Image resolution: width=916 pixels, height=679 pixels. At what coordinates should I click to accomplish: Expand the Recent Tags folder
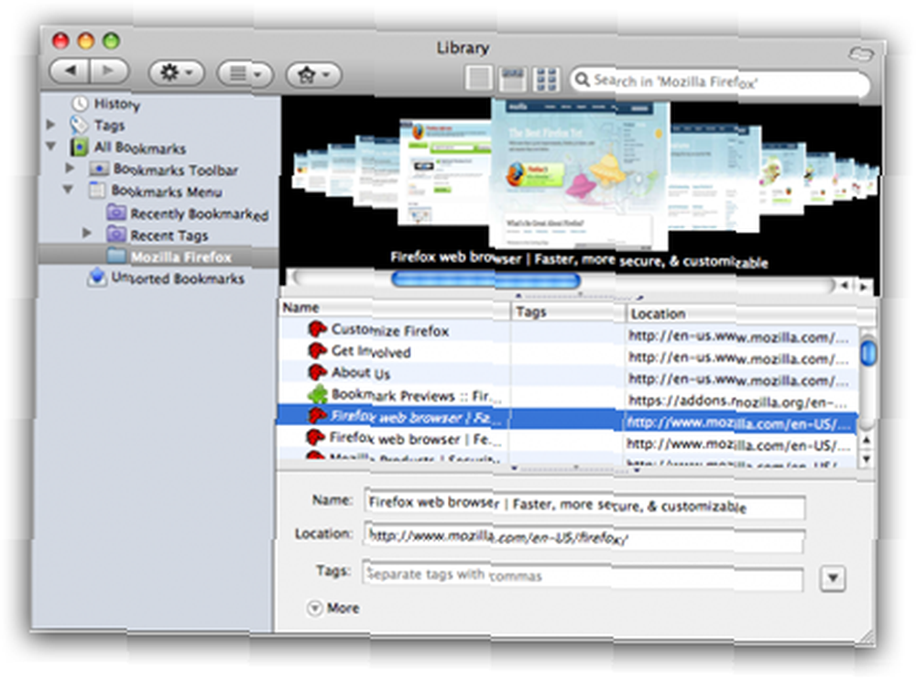coord(87,233)
